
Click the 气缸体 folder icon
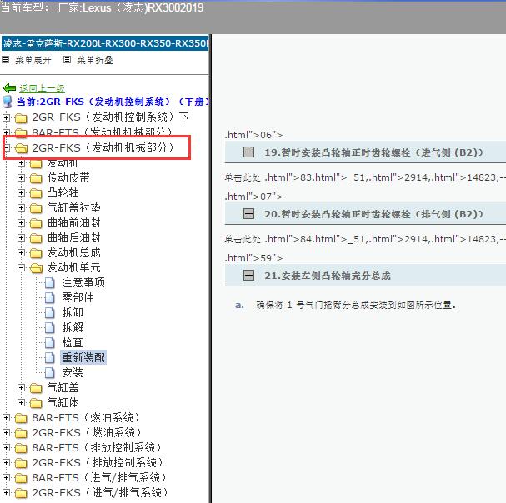36,403
